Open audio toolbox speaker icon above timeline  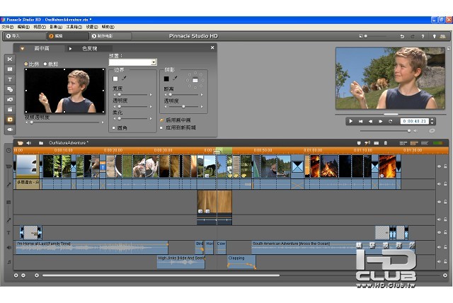pos(29,143)
